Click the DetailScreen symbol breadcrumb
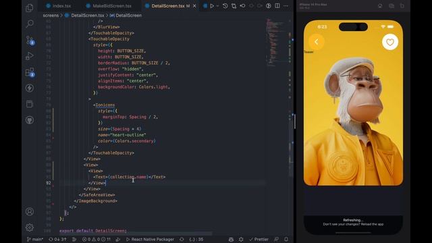This screenshot has width=432, height=243. (129, 16)
